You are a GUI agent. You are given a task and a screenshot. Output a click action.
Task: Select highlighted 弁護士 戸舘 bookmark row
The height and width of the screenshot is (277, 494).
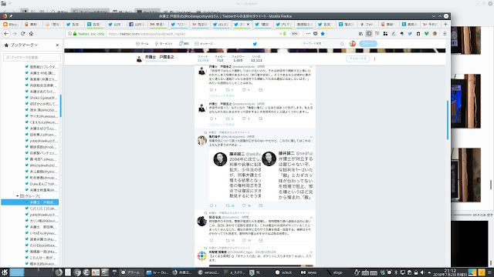(30, 202)
